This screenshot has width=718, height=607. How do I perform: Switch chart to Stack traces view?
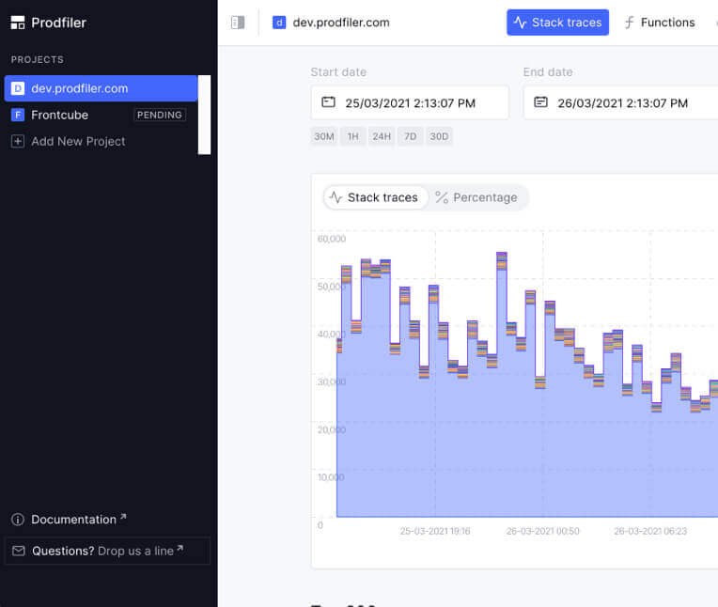(375, 197)
